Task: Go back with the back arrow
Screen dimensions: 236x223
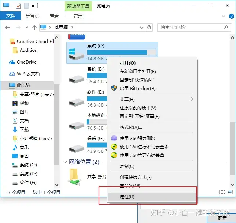Action: pos(7,28)
